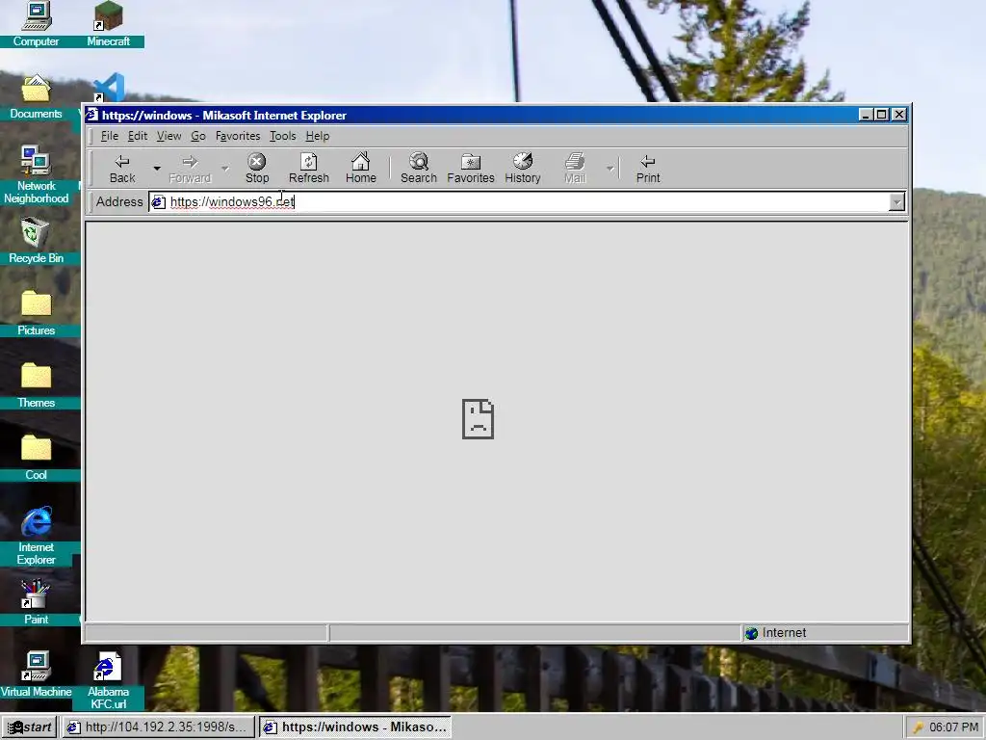The width and height of the screenshot is (986, 740).
Task: Open the Help menu
Action: click(x=318, y=136)
